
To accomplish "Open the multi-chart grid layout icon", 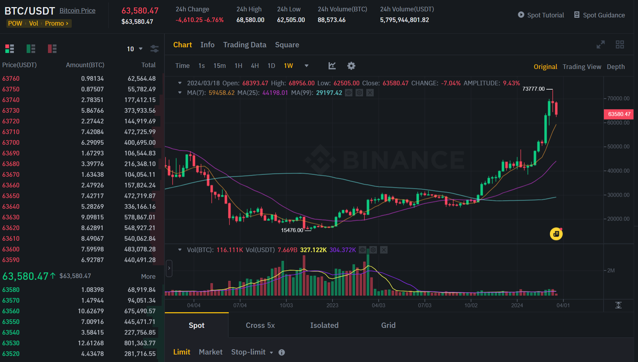I will (x=620, y=44).
